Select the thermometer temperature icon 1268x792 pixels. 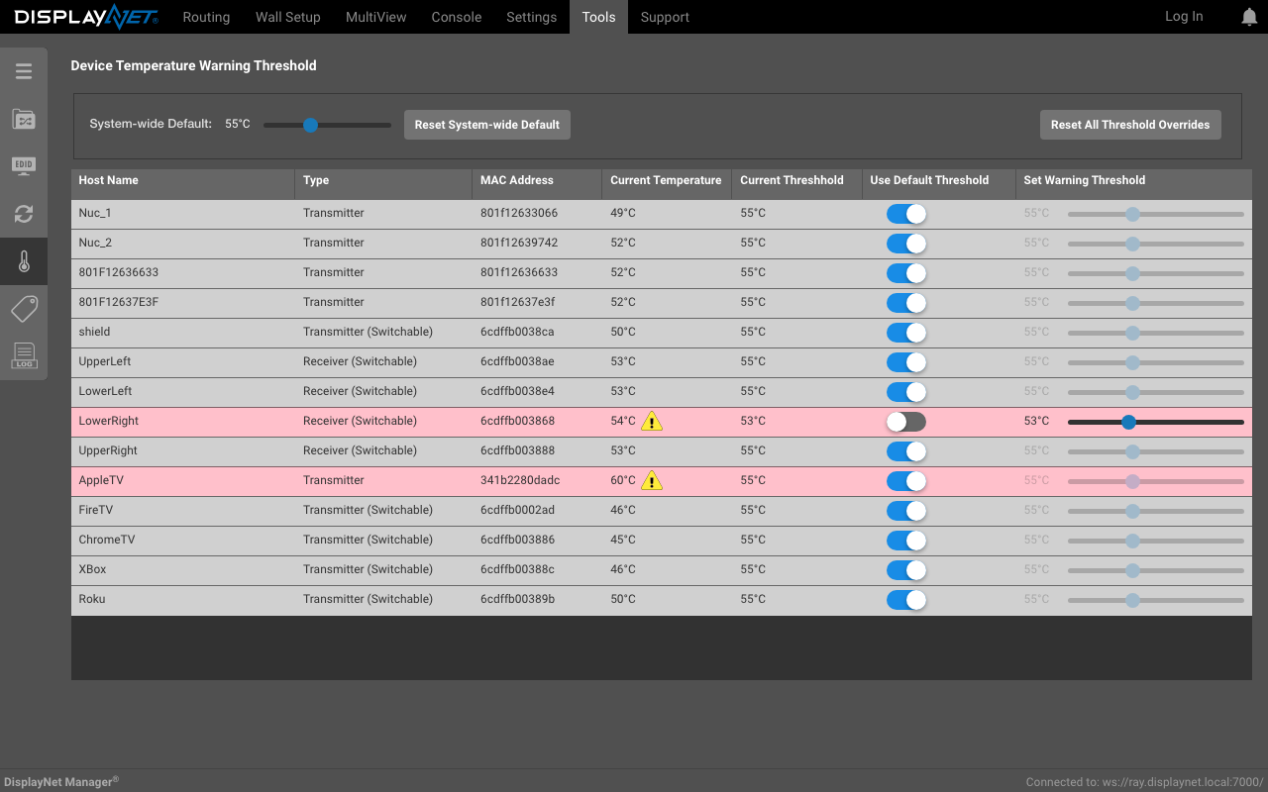(24, 261)
